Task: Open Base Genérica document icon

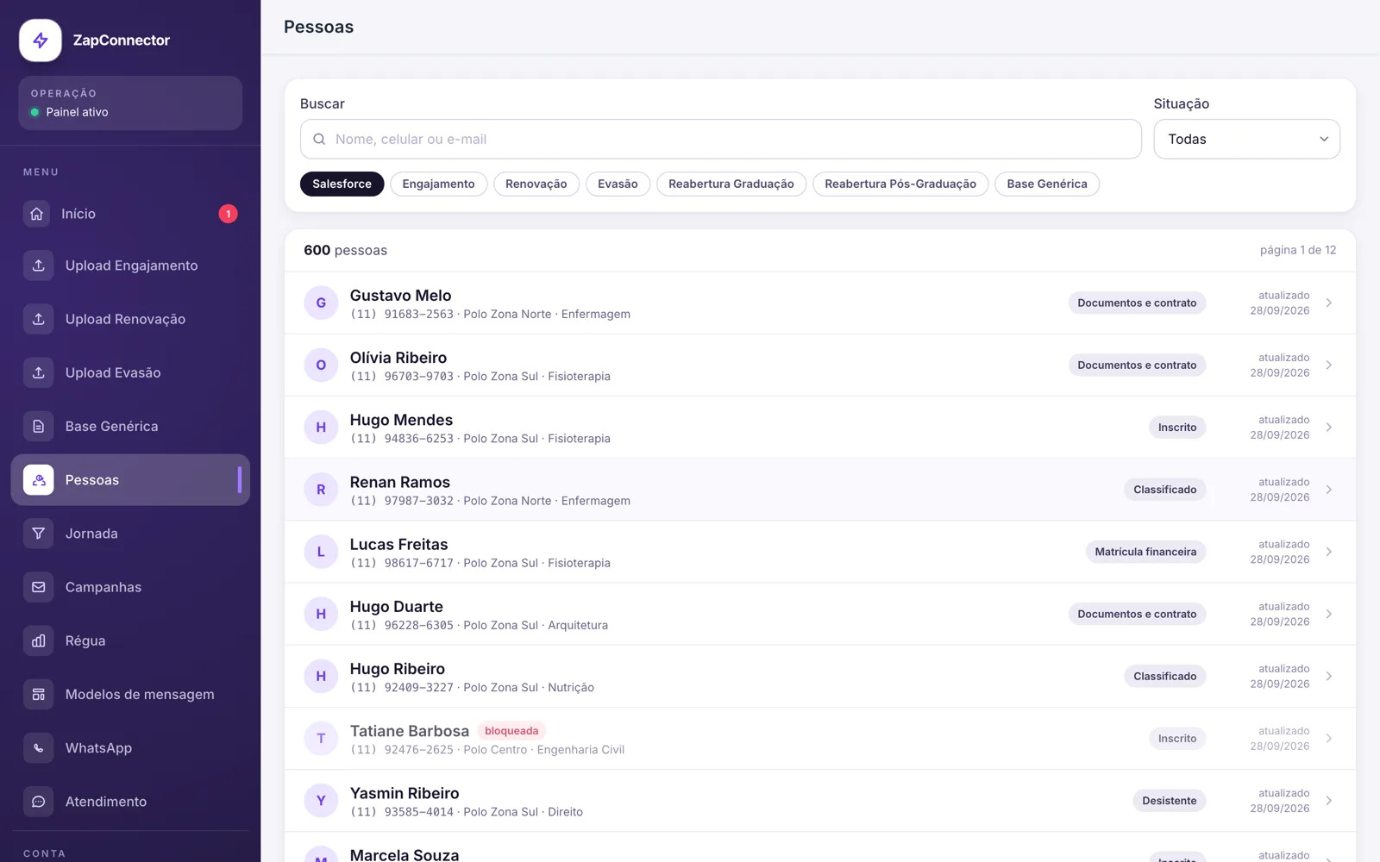Action: 38,426
